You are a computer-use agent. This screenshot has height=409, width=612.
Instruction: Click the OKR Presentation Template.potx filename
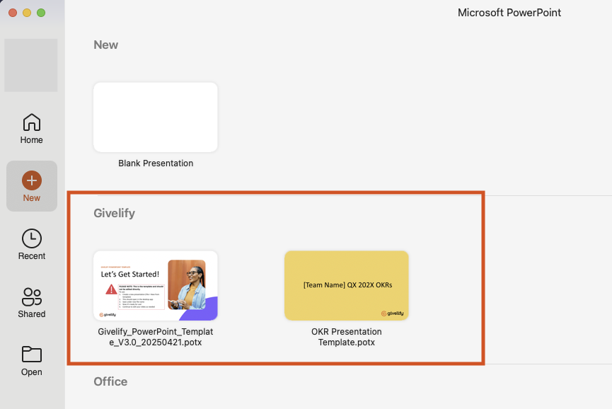[346, 337]
